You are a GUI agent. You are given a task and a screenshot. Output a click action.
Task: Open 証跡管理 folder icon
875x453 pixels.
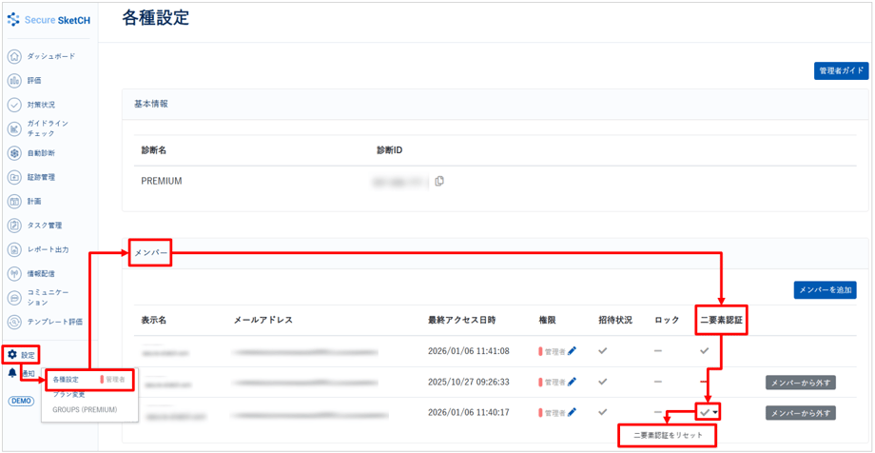point(14,177)
